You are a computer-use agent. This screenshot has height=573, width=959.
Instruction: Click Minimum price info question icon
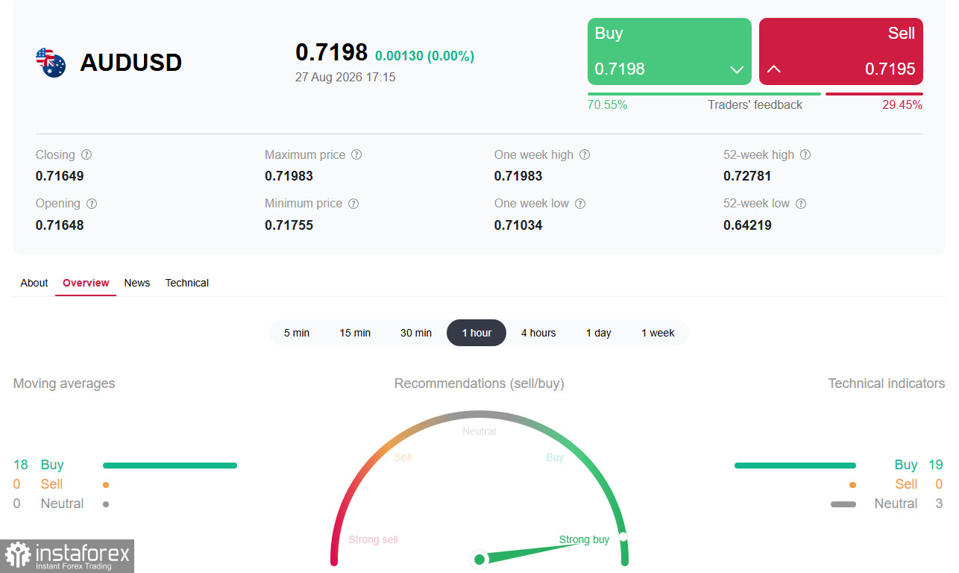353,204
